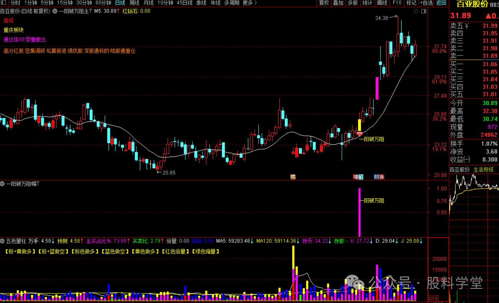Click the 返回 back button
This screenshot has height=303, width=499.
pos(441,3)
